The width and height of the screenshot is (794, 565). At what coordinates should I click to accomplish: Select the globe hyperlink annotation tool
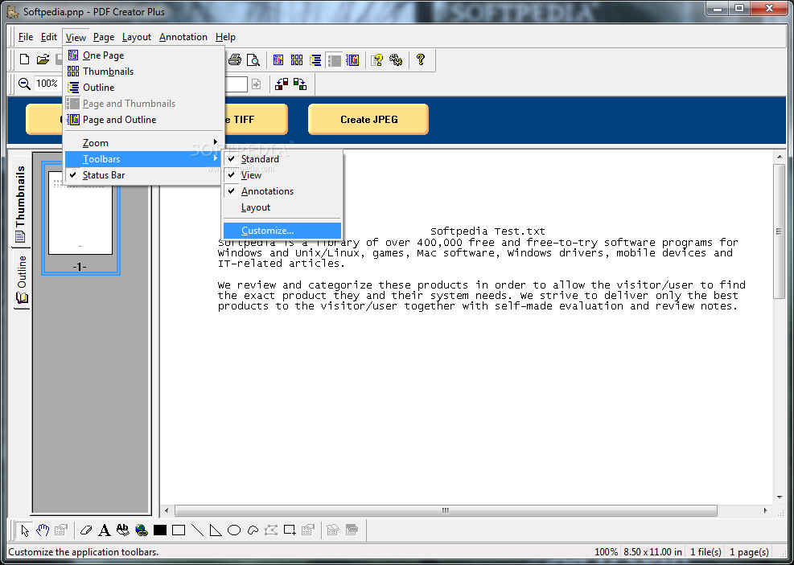click(x=142, y=530)
